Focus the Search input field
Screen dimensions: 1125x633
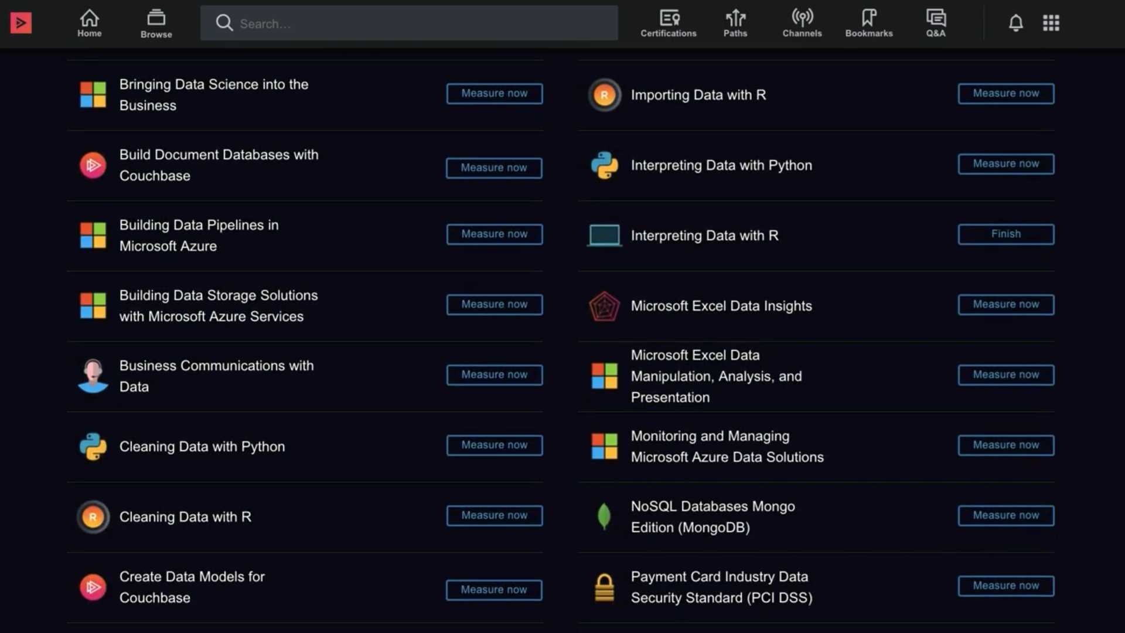click(409, 23)
